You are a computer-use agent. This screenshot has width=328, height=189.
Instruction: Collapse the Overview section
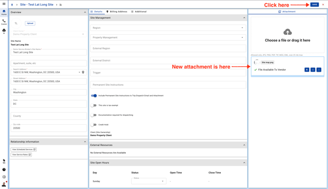coord(85,12)
